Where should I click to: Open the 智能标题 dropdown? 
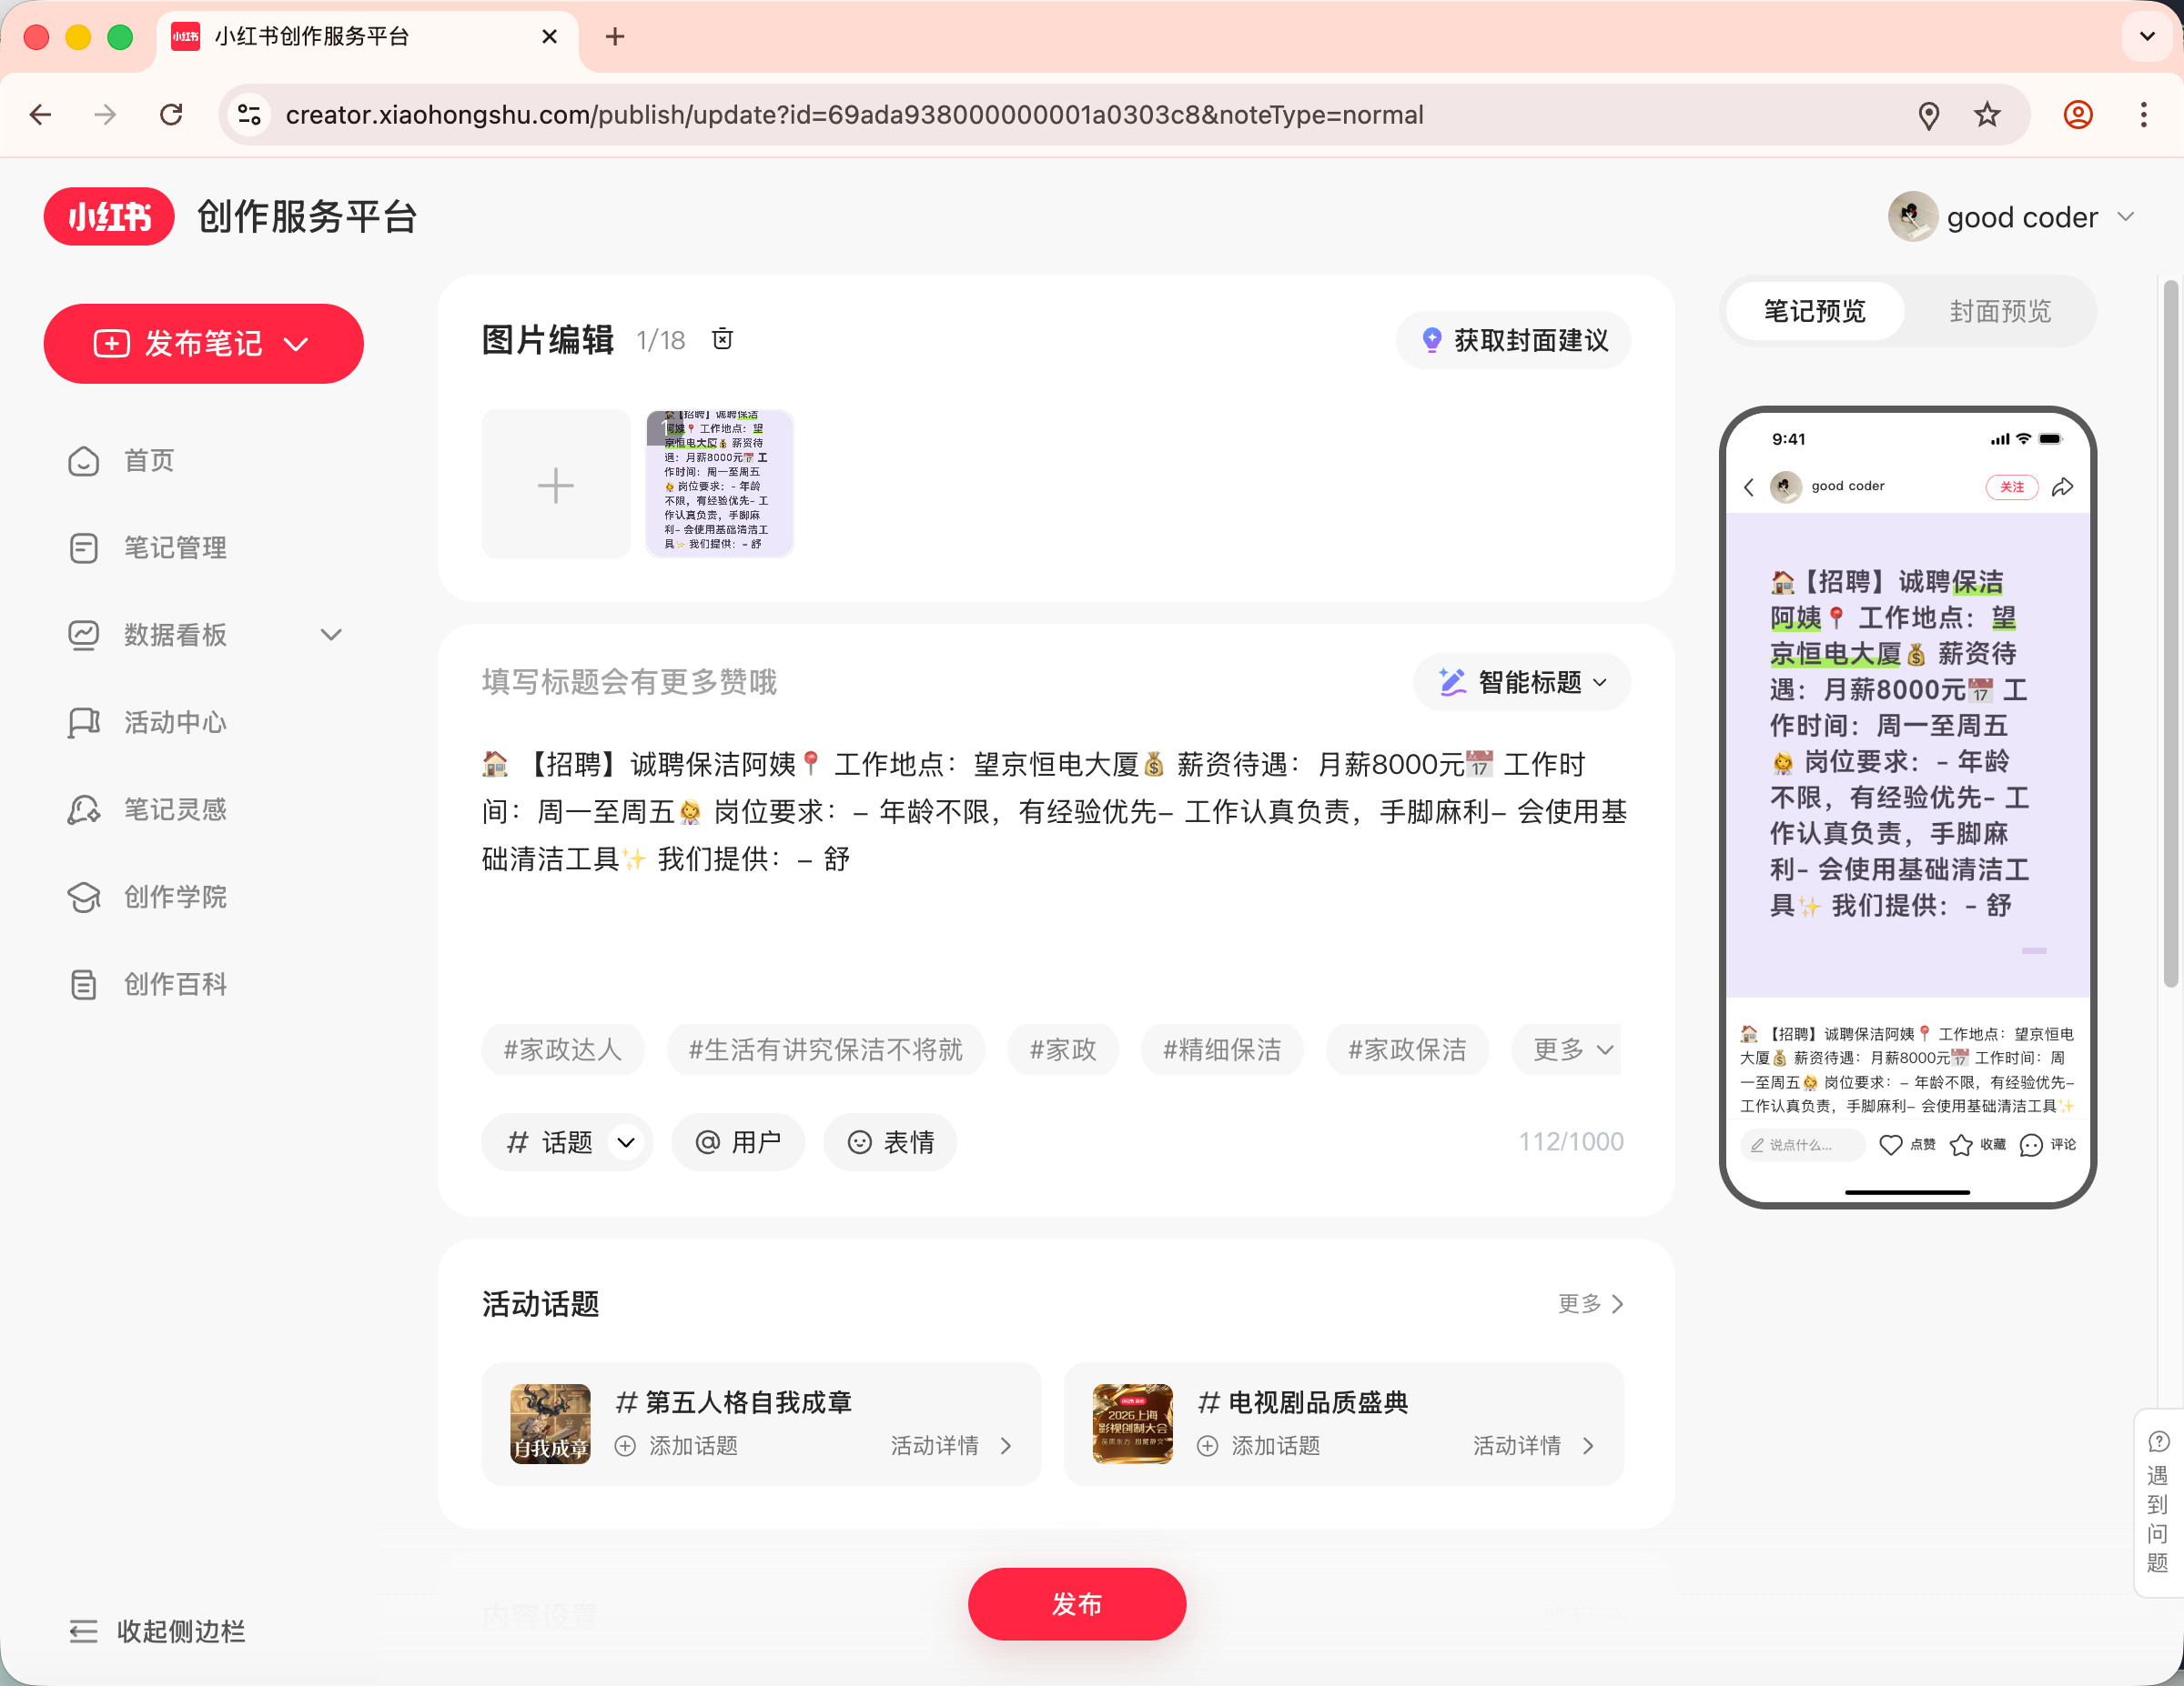click(1521, 682)
